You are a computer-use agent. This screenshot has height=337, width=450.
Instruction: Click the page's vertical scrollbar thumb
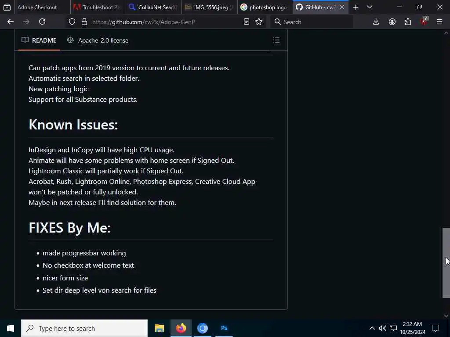pyautogui.click(x=446, y=263)
